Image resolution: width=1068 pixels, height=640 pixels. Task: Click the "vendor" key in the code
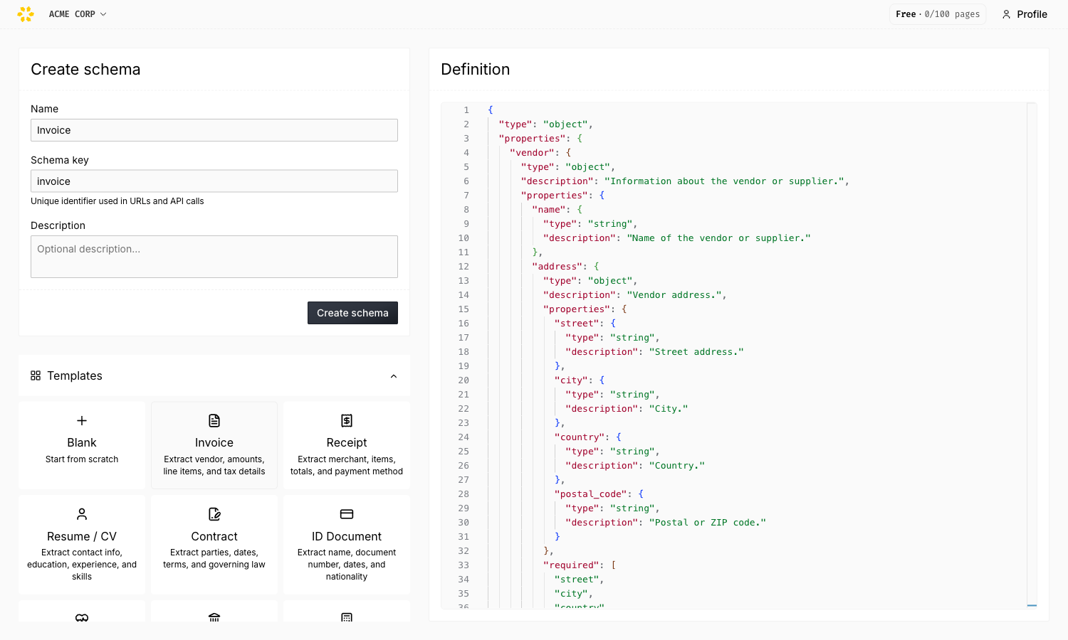coord(532,153)
